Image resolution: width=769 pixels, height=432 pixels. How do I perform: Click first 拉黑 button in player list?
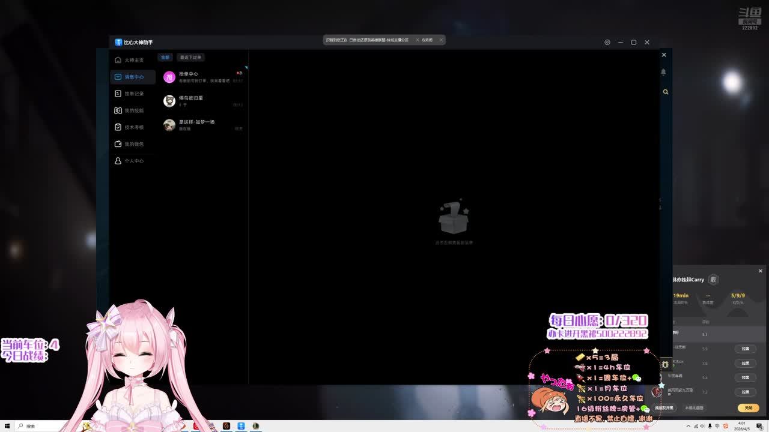point(745,349)
